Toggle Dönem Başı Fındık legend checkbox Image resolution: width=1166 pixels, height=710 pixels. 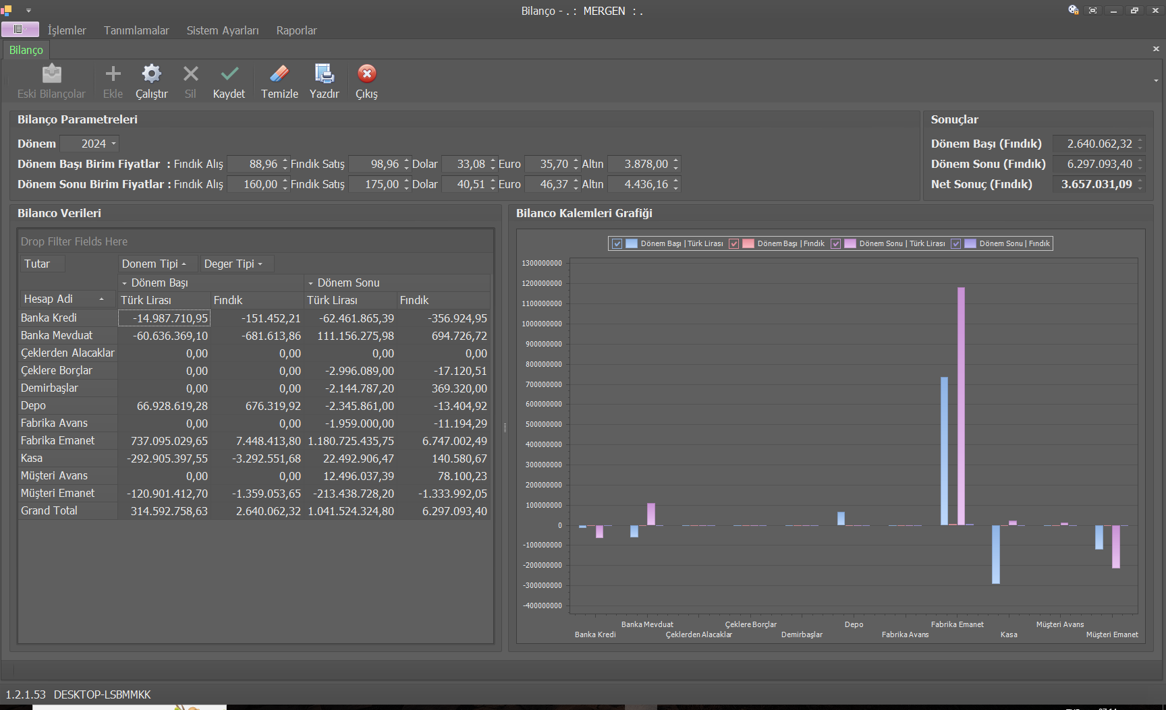(733, 244)
